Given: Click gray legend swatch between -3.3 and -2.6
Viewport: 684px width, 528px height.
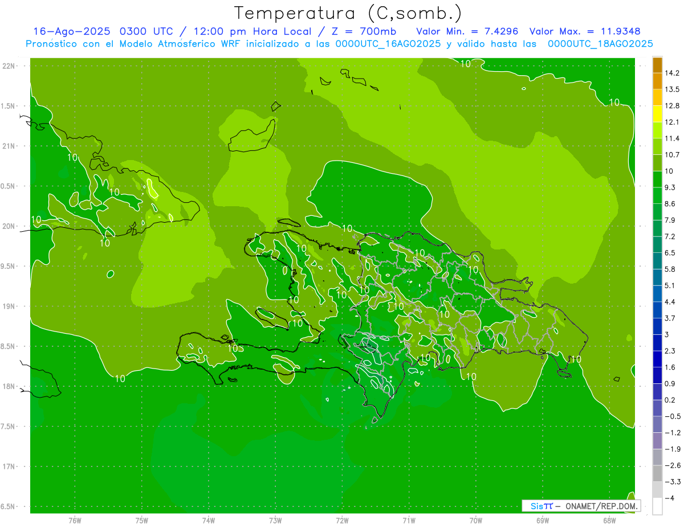Looking at the screenshot, I should click(x=657, y=473).
